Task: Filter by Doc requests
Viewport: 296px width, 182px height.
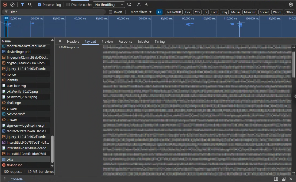Action: [188, 12]
